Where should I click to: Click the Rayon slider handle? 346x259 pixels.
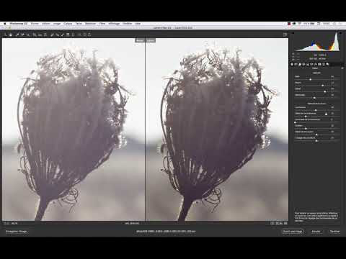pyautogui.click(x=323, y=86)
